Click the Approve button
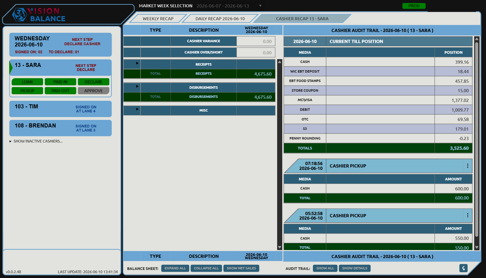The width and height of the screenshot is (486, 278). click(x=94, y=91)
